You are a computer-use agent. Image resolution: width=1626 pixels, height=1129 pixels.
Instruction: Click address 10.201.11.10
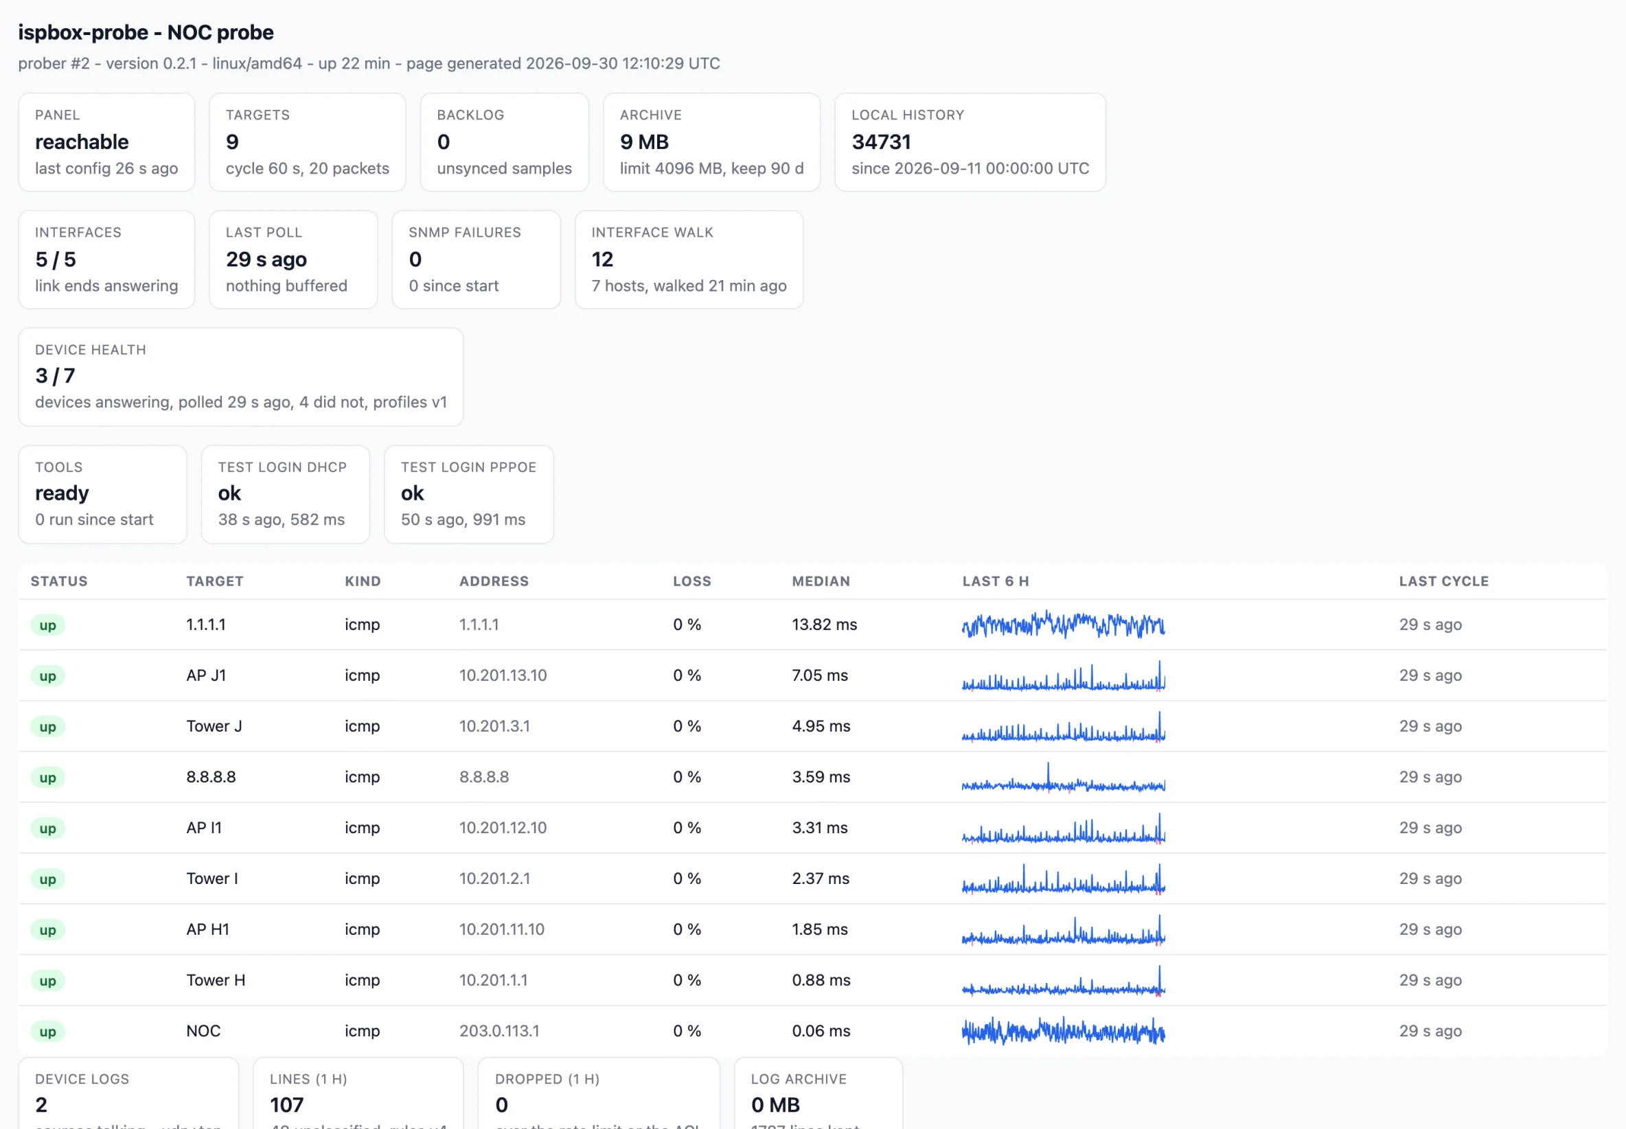click(502, 929)
